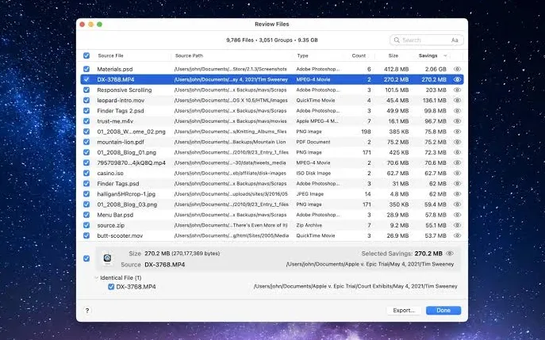The width and height of the screenshot is (545, 340).
Task: Click the Savings column sort arrow
Action: [x=445, y=55]
